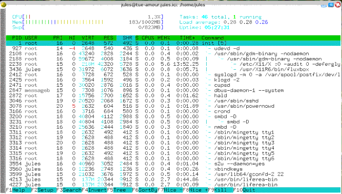Click the Load average values
Screen dimensions: 342x194
pos(246,22)
